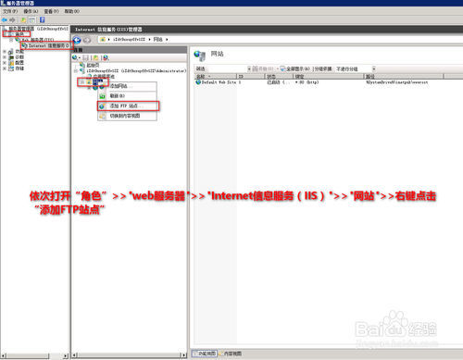Click the Sites segment in IIS address bar
Screen dimensions: 463x360
pos(157,40)
